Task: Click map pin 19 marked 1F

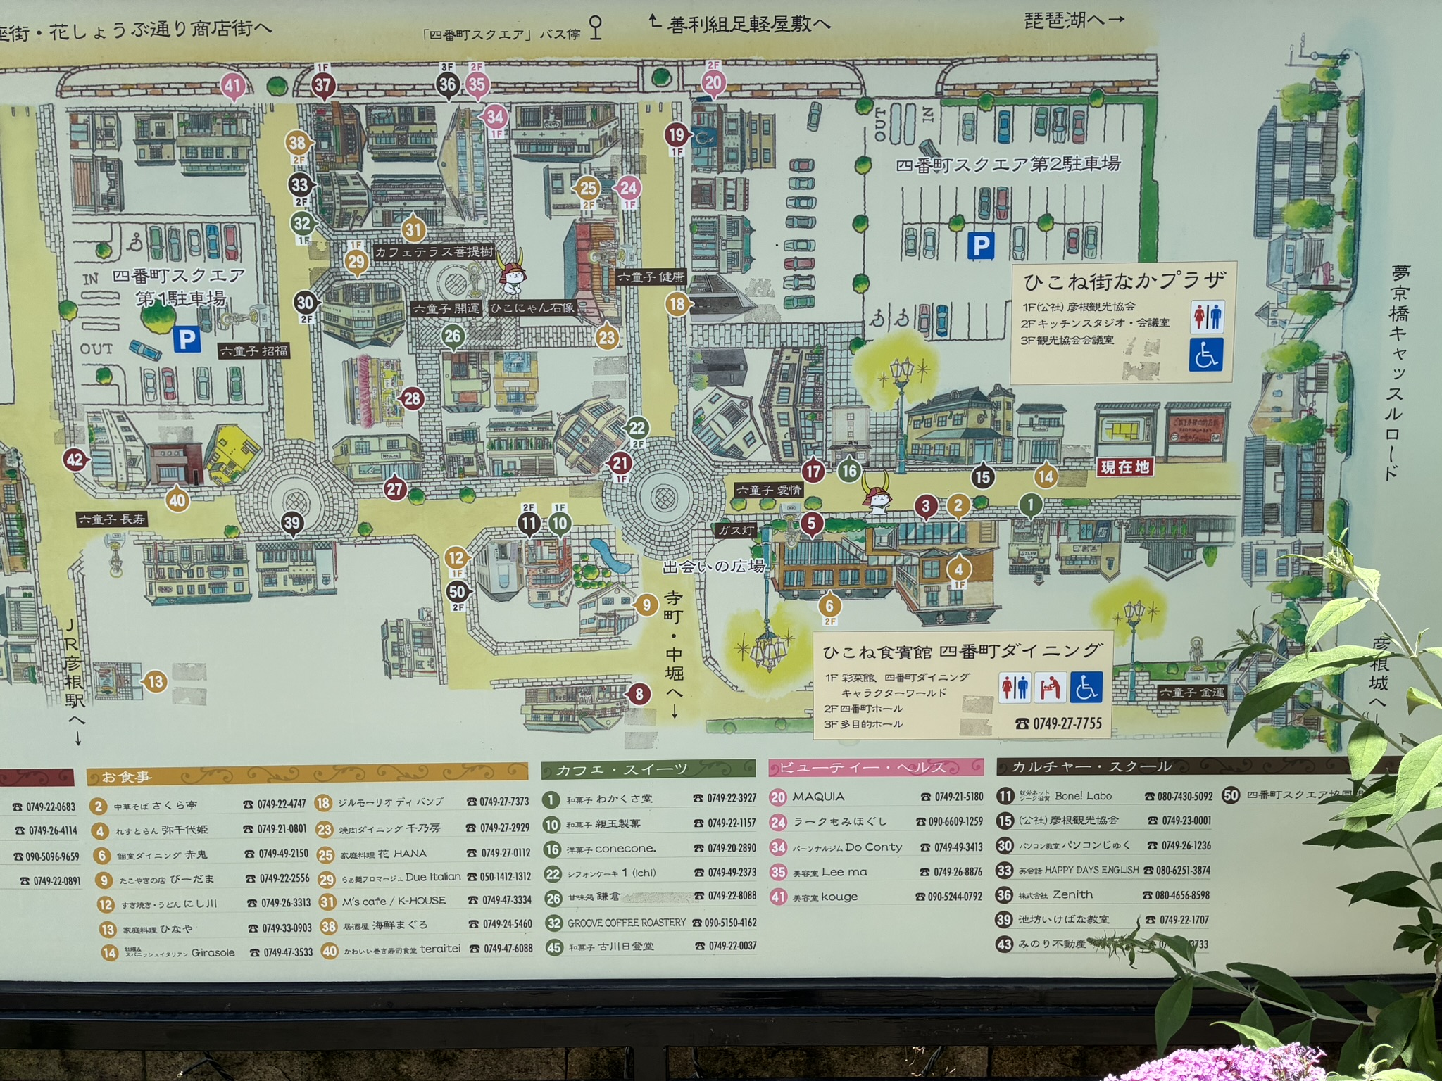Action: point(677,134)
